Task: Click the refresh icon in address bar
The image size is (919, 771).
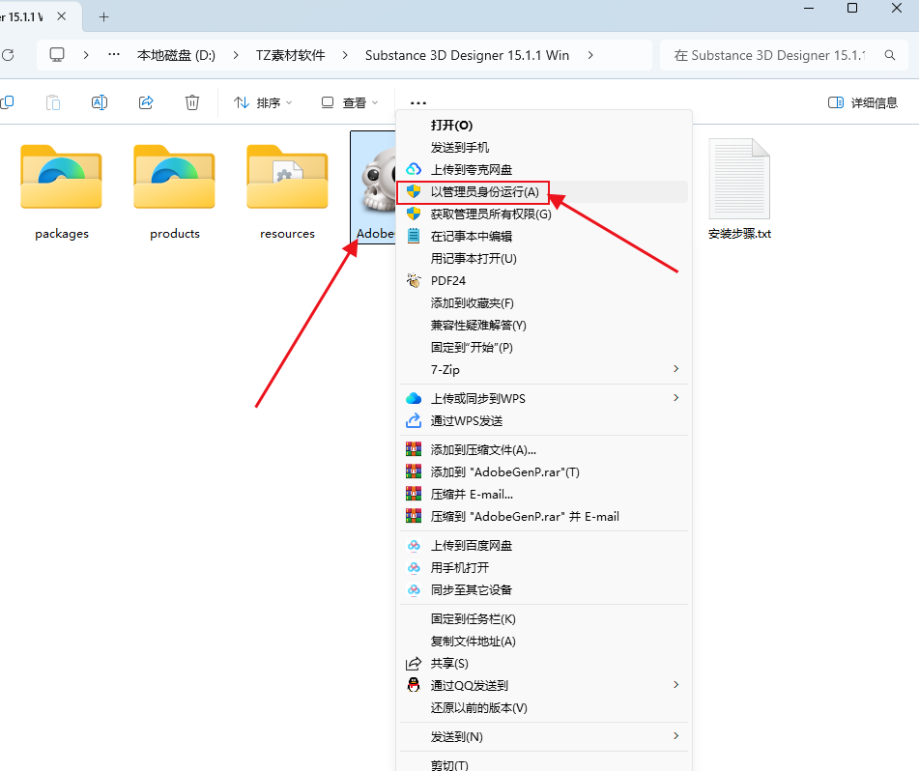Action: pyautogui.click(x=8, y=55)
